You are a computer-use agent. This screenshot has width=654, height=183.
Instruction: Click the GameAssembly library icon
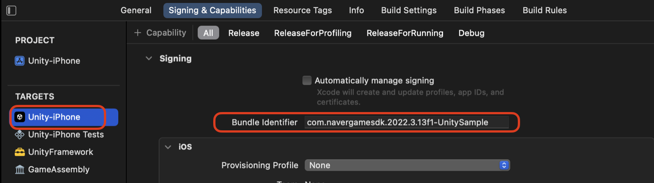coord(20,169)
